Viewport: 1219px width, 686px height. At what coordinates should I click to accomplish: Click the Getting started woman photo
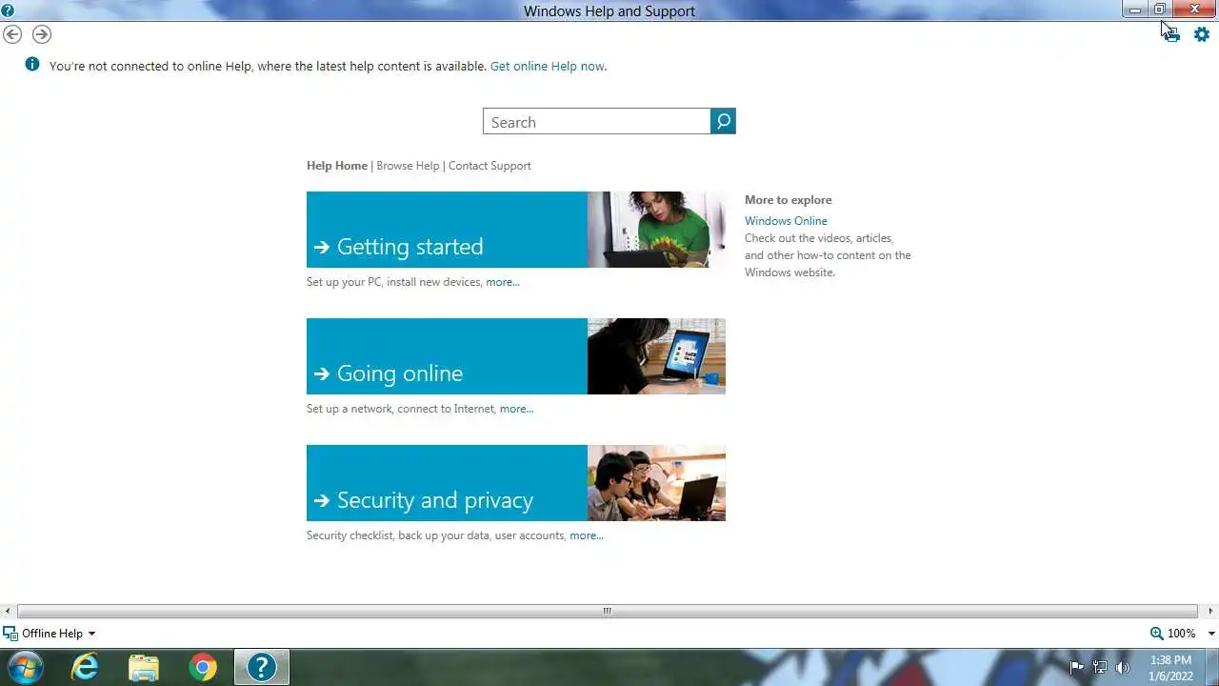[x=656, y=230]
